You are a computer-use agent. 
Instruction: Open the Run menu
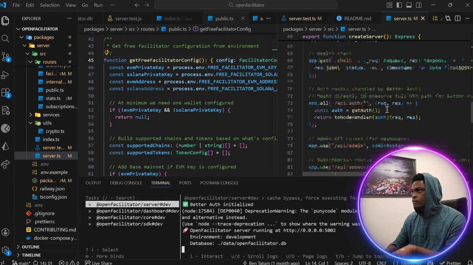[98, 5]
